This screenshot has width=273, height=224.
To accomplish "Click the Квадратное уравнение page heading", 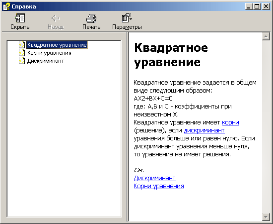I will pos(171,55).
